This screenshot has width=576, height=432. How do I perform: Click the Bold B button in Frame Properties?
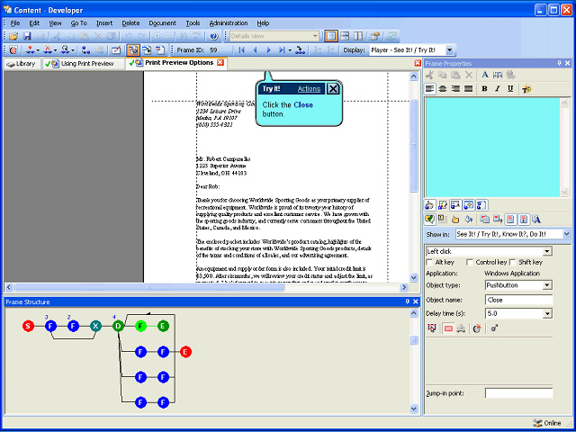[484, 89]
